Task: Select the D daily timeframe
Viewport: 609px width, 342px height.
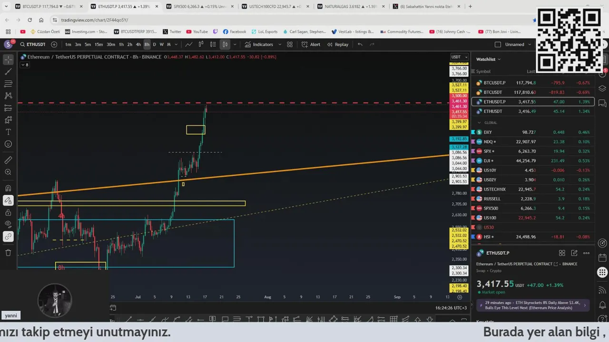Action: tap(154, 44)
